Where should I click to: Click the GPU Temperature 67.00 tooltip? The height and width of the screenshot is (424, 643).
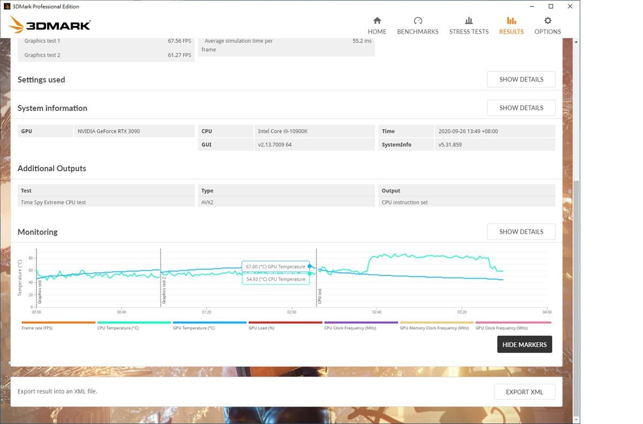coord(275,266)
